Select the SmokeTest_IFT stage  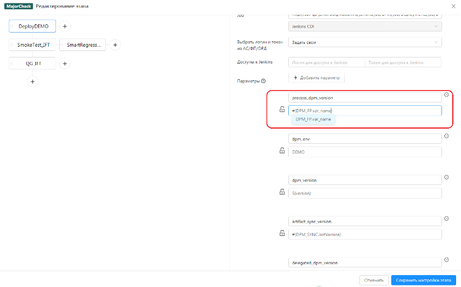pos(33,45)
